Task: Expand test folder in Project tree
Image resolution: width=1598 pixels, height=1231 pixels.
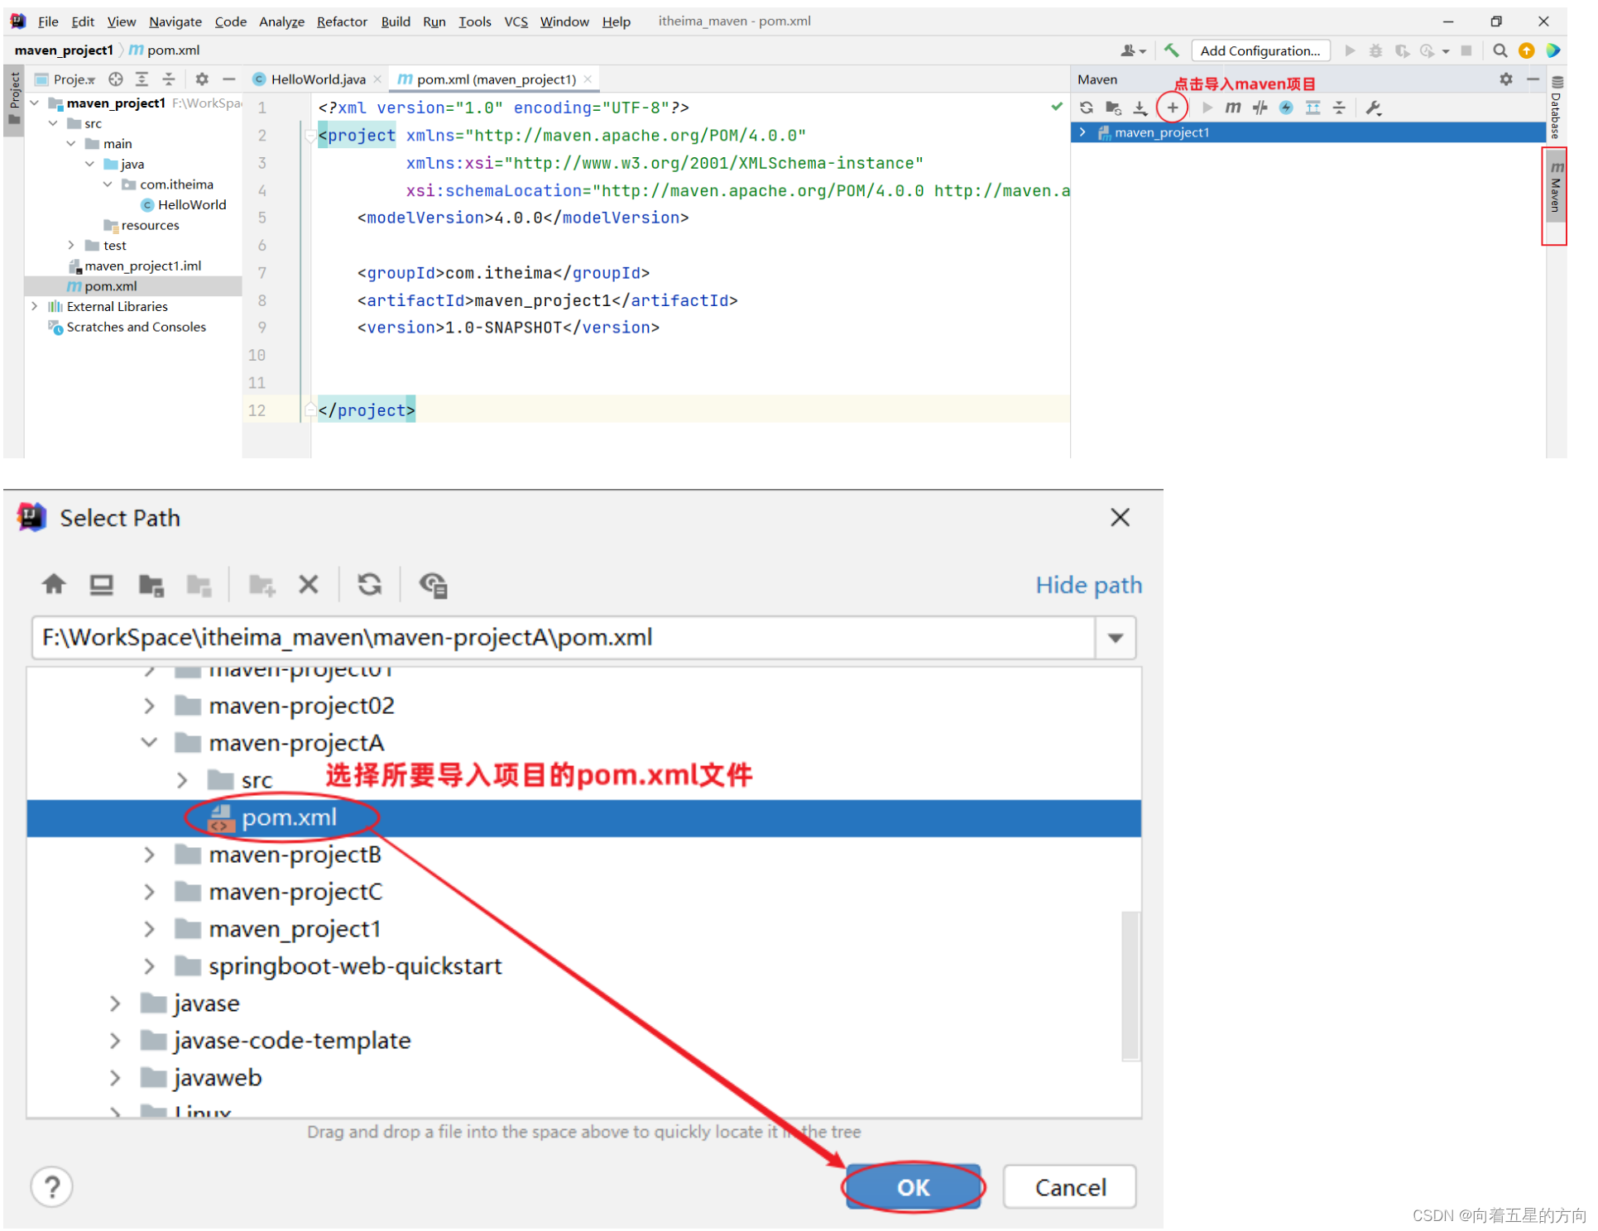Action: click(71, 246)
